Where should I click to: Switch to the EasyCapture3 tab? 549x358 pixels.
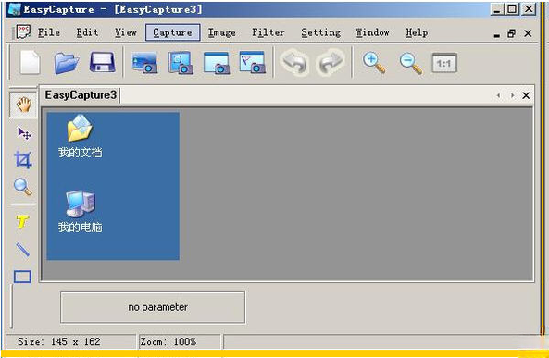pos(81,95)
